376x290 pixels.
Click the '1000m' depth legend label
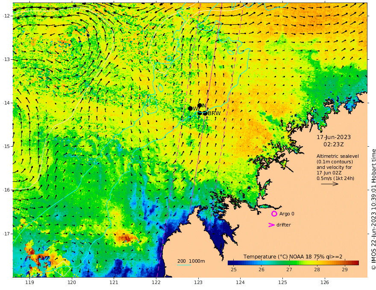pos(197,261)
